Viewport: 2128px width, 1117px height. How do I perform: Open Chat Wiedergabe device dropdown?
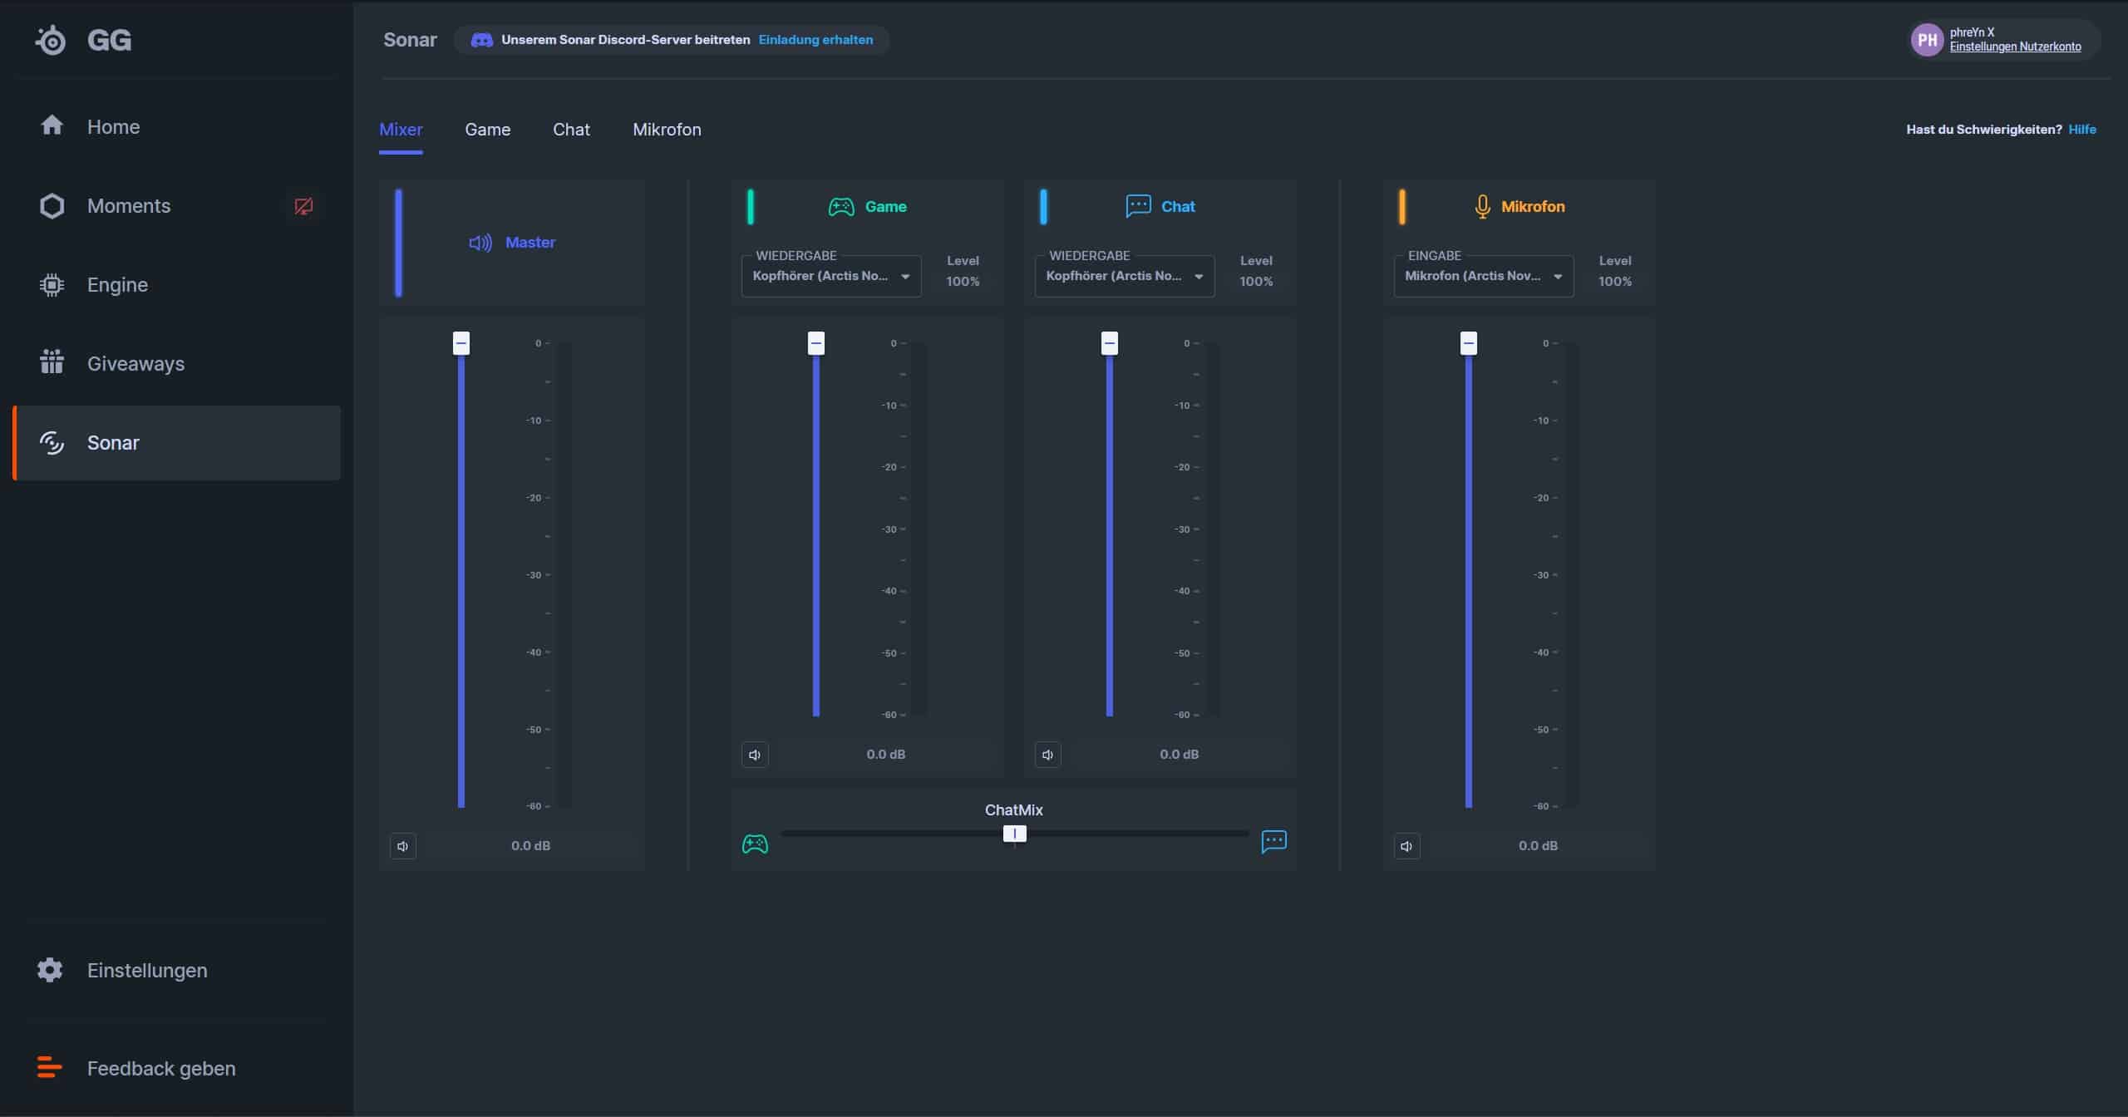tap(1124, 276)
